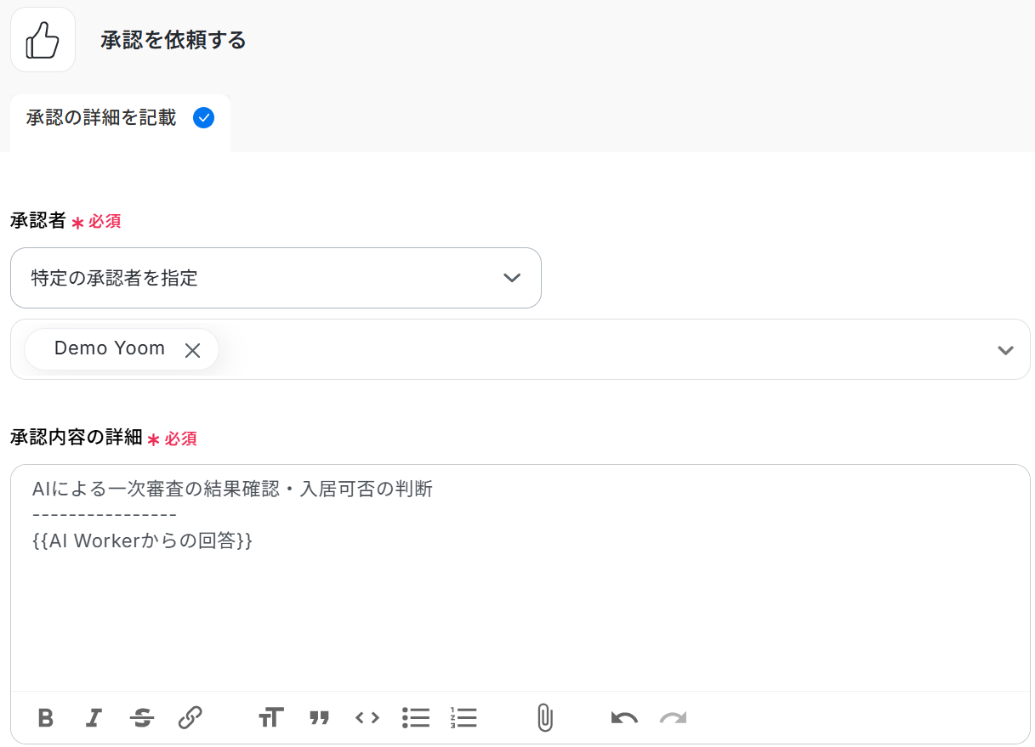This screenshot has width=1035, height=747.
Task: Click the blue checkmark on 承認の詳細を記載
Action: coord(203,117)
